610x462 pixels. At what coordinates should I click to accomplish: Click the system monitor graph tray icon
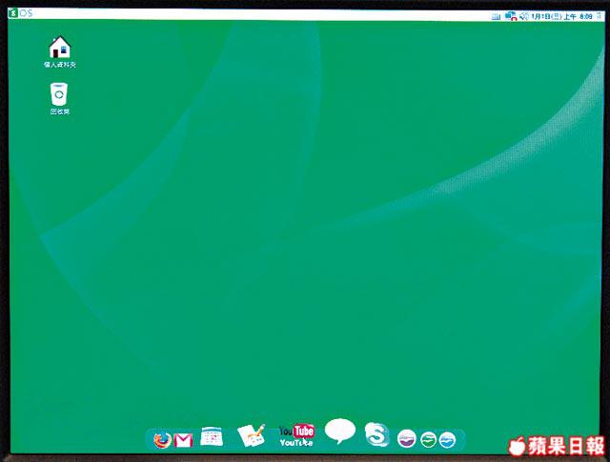point(496,16)
